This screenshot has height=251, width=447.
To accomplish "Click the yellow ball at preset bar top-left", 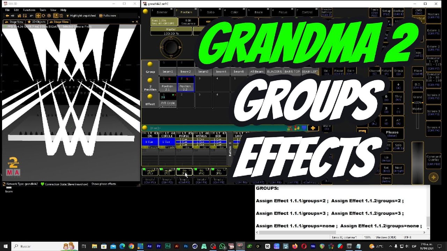I will (x=145, y=12).
